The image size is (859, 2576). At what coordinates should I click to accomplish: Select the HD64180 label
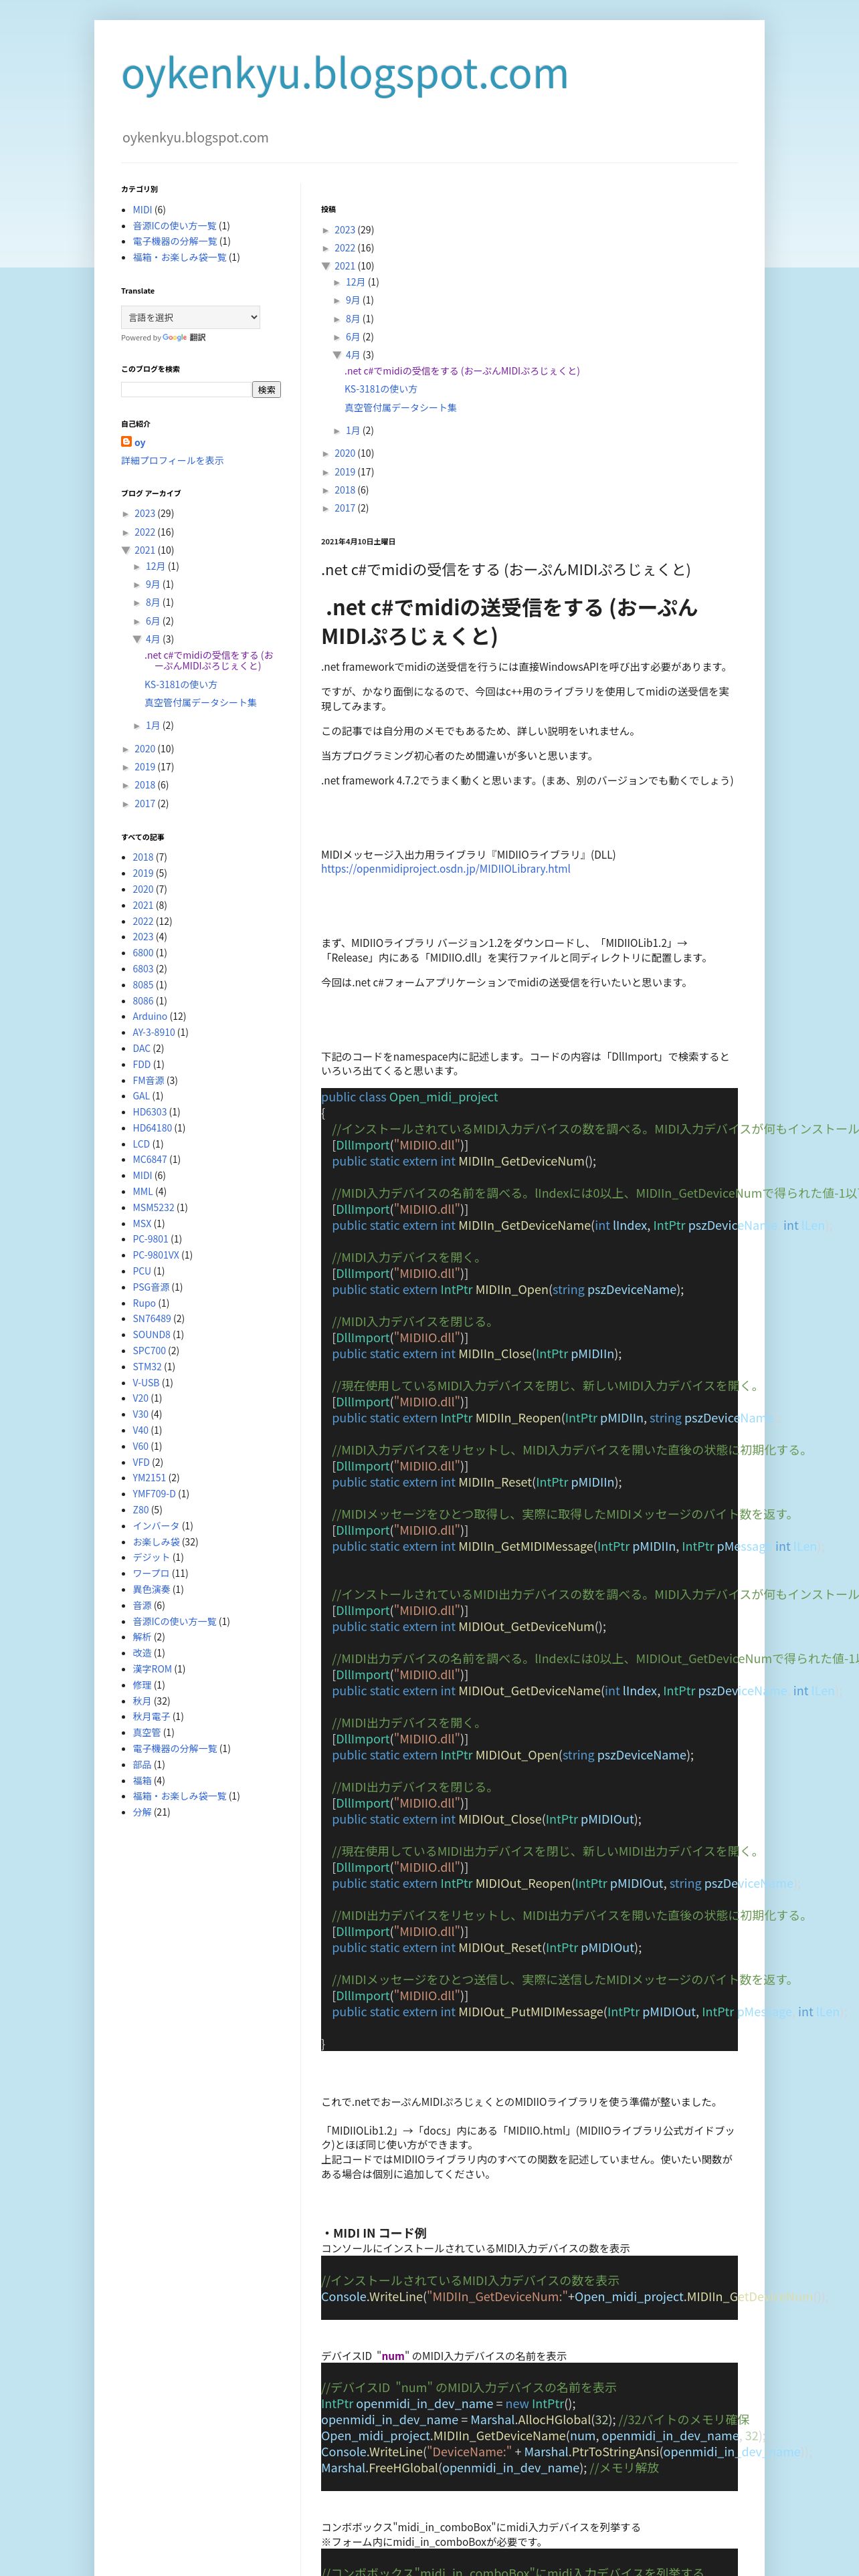tap(152, 1128)
